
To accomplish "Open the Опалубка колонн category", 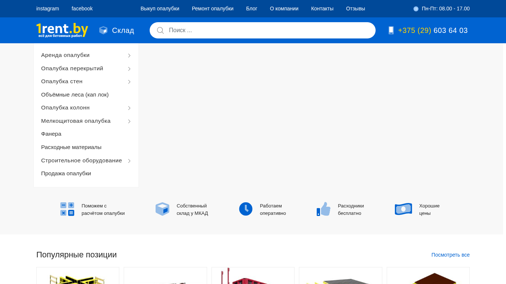I will [x=65, y=108].
